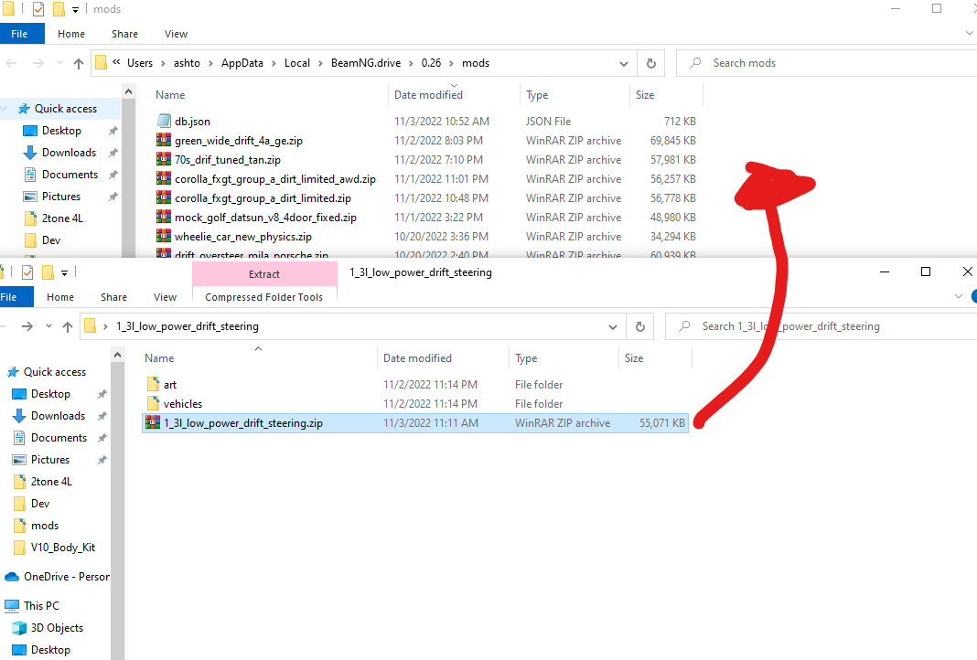Viewport: 977px width, 660px height.
Task: Open Pictures in mods window sidebar
Action: [61, 197]
